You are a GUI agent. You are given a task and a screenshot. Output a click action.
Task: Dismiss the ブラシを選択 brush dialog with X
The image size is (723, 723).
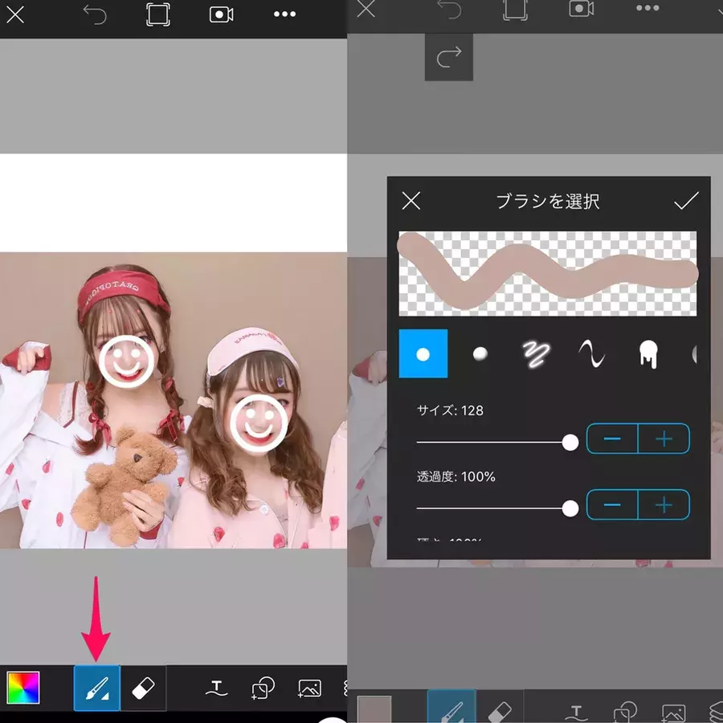tap(411, 201)
